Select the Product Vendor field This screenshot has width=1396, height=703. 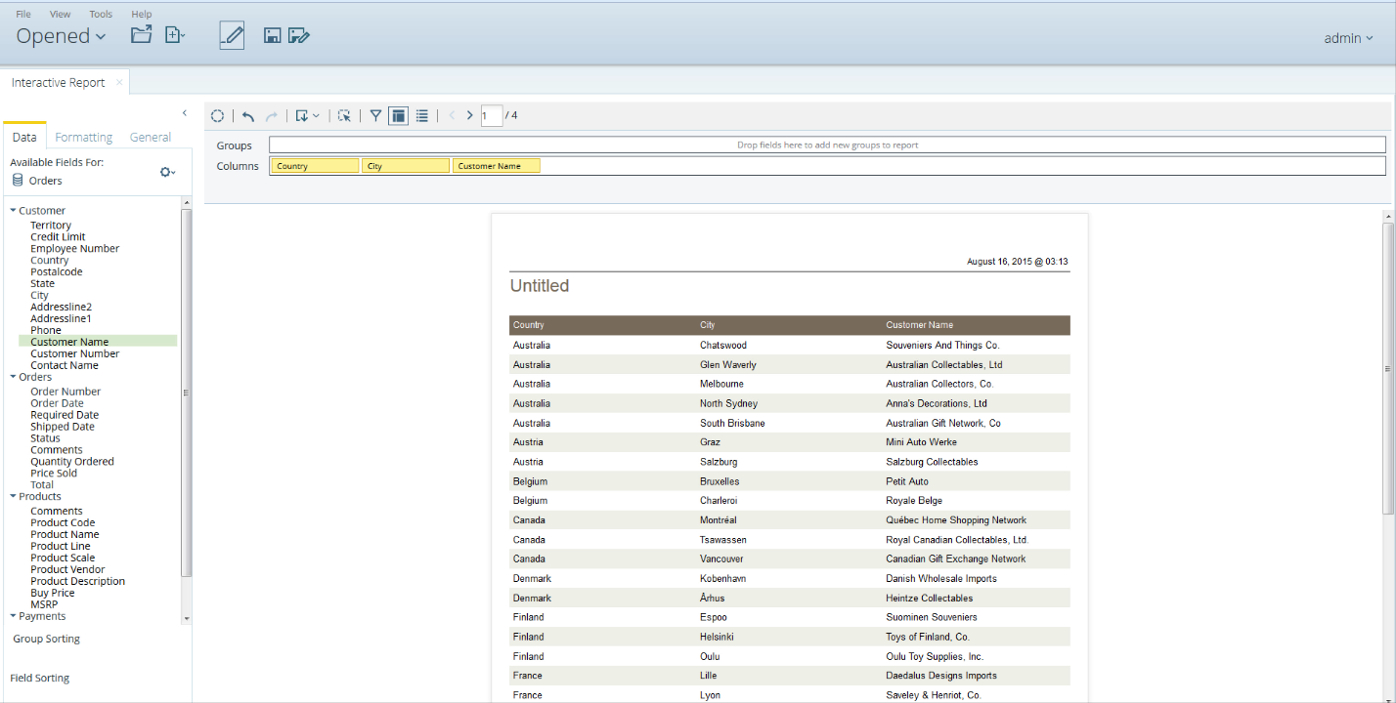point(67,570)
